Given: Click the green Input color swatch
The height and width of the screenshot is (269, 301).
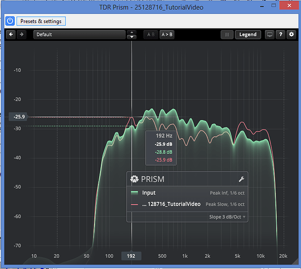Looking at the screenshot, I should coord(134,193).
